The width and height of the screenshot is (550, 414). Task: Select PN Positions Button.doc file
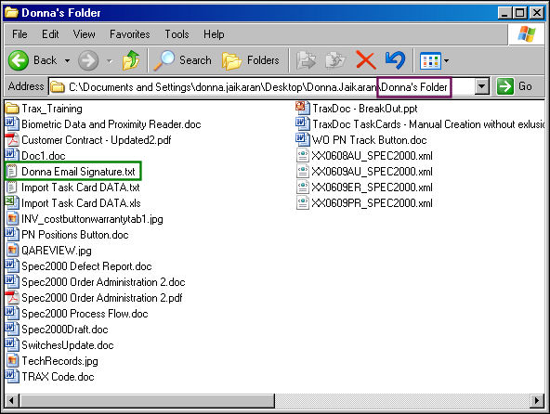point(67,235)
